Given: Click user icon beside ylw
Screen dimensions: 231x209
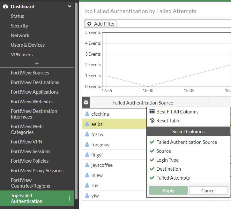Looking at the screenshot, I should [x=87, y=196].
